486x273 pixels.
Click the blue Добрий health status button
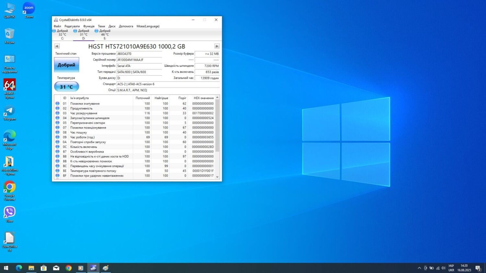coord(66,65)
